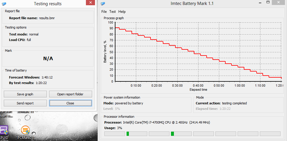Open the Test menu in Battery Mark
This screenshot has width=287, height=141.
point(113,12)
